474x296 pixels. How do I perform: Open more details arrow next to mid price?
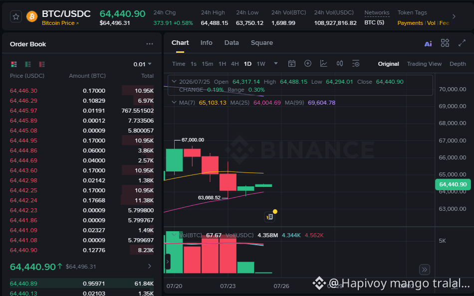point(149,266)
